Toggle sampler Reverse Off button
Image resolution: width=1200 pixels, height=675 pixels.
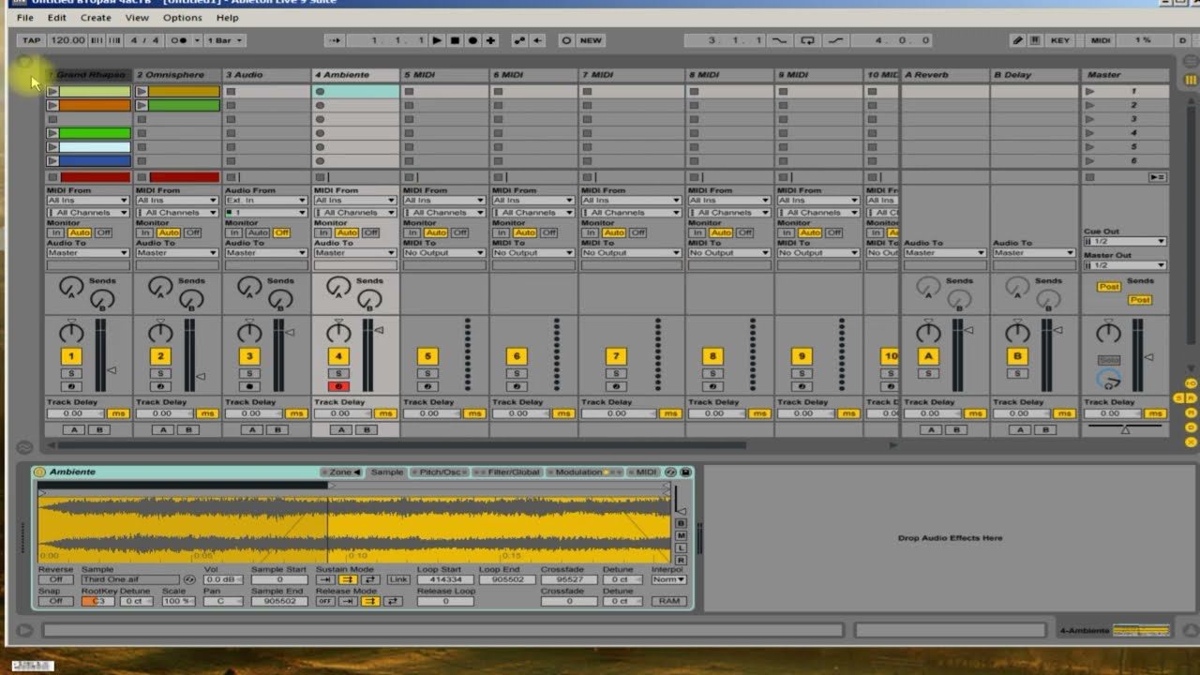point(56,579)
